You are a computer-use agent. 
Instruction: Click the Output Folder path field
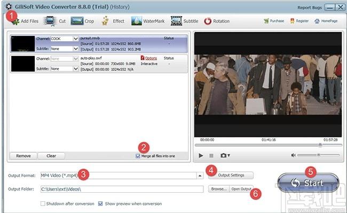(x=122, y=189)
